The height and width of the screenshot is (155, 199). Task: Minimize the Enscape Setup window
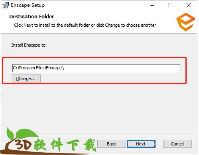[152, 5]
